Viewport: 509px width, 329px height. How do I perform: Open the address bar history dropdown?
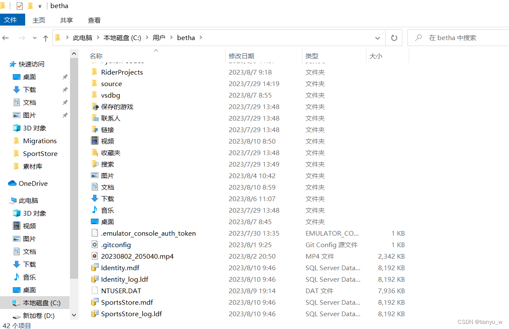(x=377, y=38)
